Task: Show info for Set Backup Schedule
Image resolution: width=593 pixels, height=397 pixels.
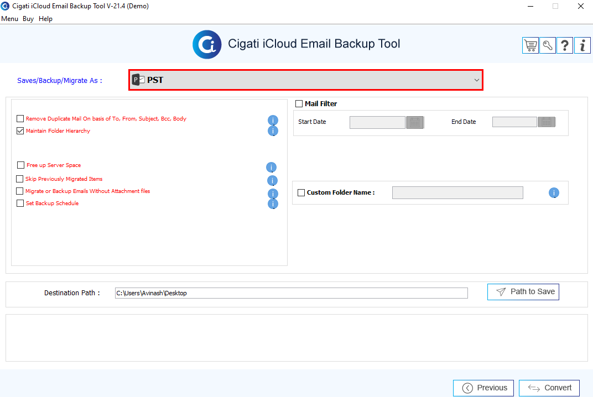Action: 273,204
